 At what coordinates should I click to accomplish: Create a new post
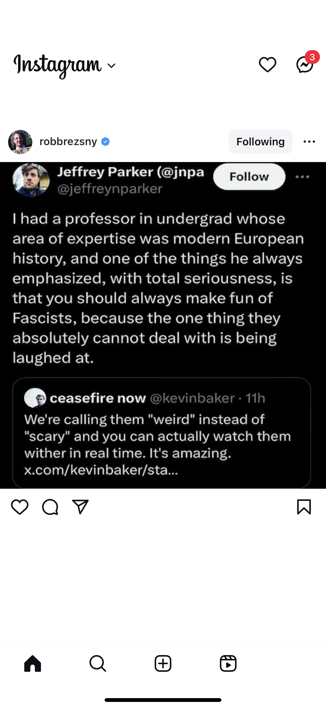point(163,663)
